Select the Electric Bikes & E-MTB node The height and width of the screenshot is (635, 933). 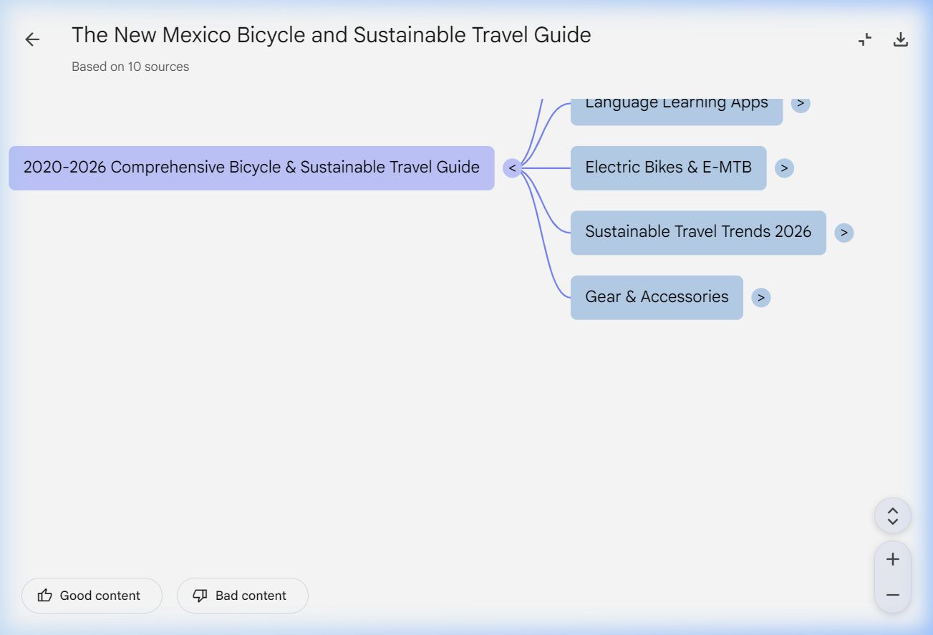pyautogui.click(x=668, y=168)
